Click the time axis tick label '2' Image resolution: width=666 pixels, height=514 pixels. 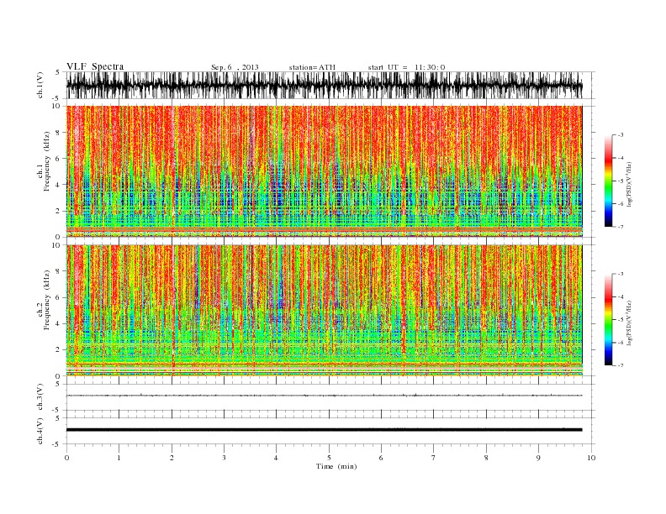[x=172, y=458]
